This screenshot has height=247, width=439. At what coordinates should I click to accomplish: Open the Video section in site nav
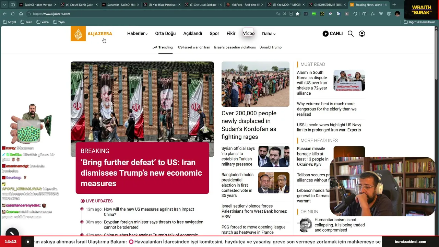click(x=249, y=34)
